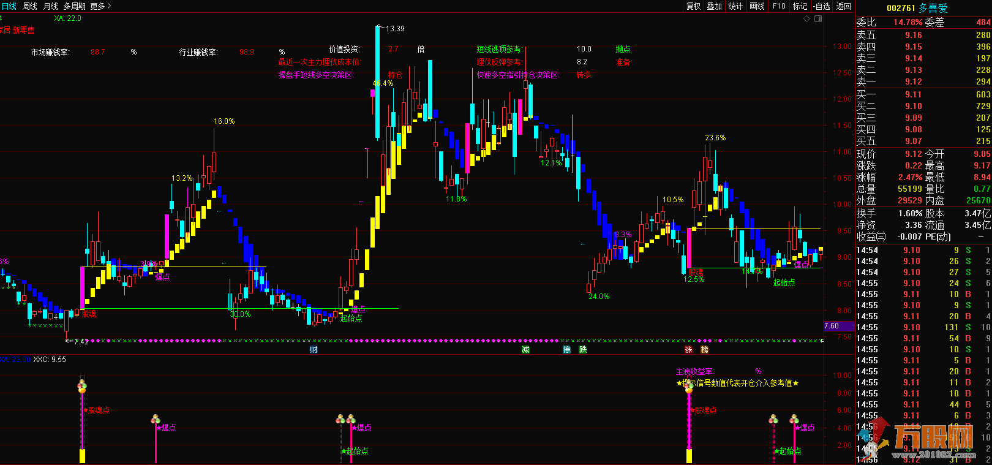Click the 委比 14.78% value
Image resolution: width=992 pixels, height=465 pixels.
pyautogui.click(x=907, y=23)
